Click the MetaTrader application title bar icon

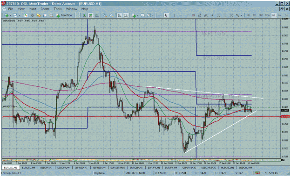(3, 4)
